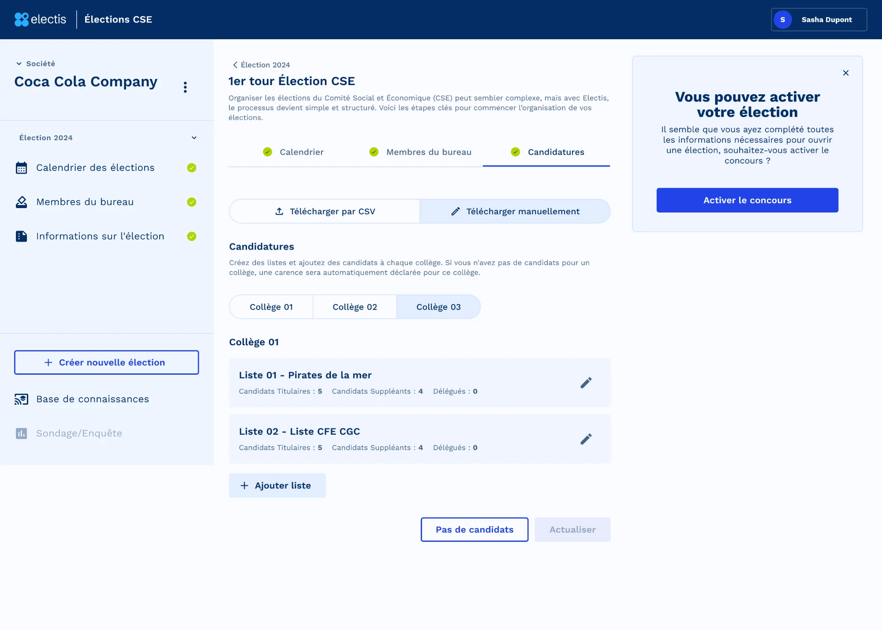
Task: Click the Actualiser button
Action: click(x=572, y=529)
